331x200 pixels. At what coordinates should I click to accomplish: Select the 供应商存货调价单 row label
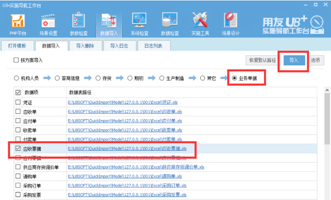41,167
